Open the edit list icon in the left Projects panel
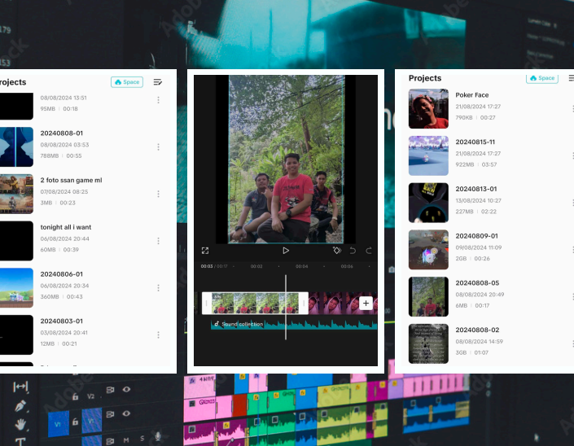Viewport: 574px width, 446px height. point(158,82)
